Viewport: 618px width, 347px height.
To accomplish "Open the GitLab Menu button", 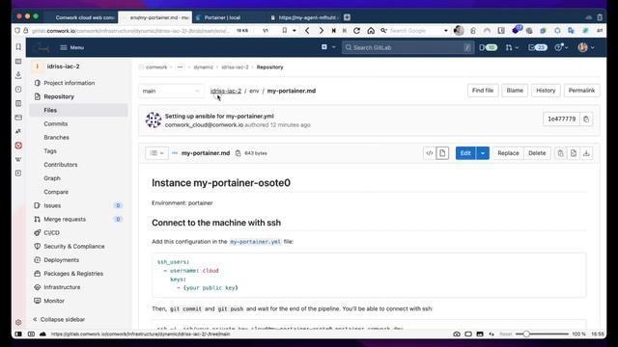I will pyautogui.click(x=71, y=47).
